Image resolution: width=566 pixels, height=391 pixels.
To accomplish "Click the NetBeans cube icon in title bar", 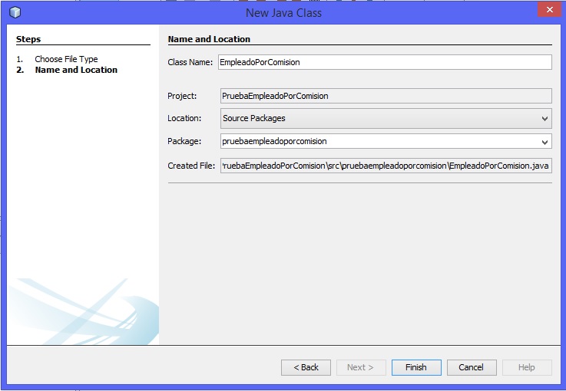I will pyautogui.click(x=15, y=12).
